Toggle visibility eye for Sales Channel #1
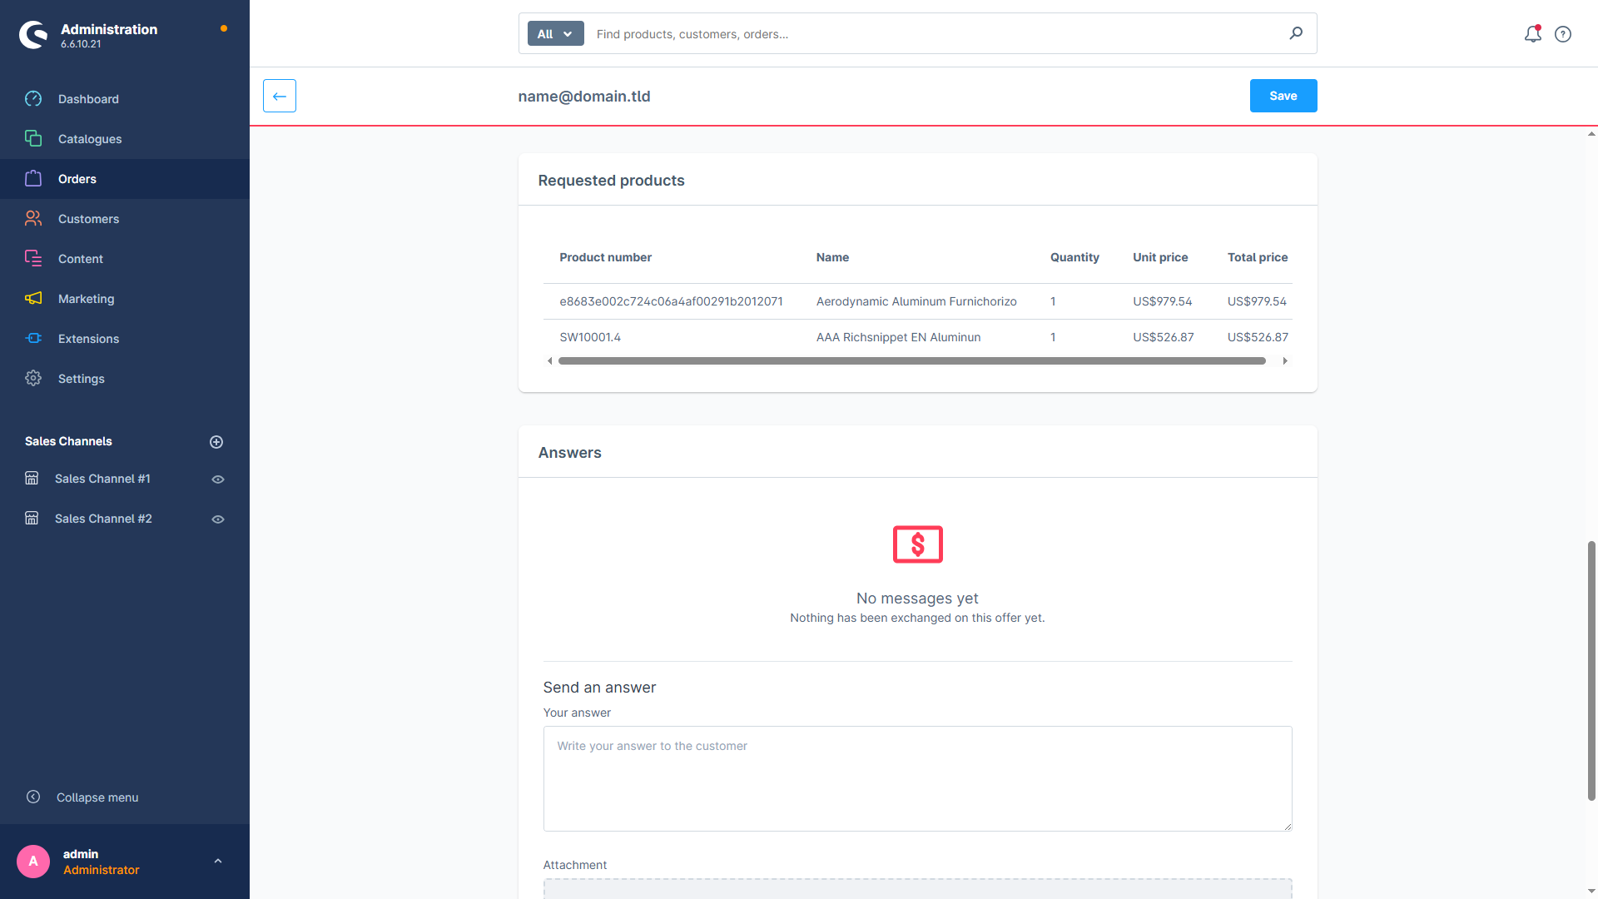The height and width of the screenshot is (899, 1598). pyautogui.click(x=218, y=479)
